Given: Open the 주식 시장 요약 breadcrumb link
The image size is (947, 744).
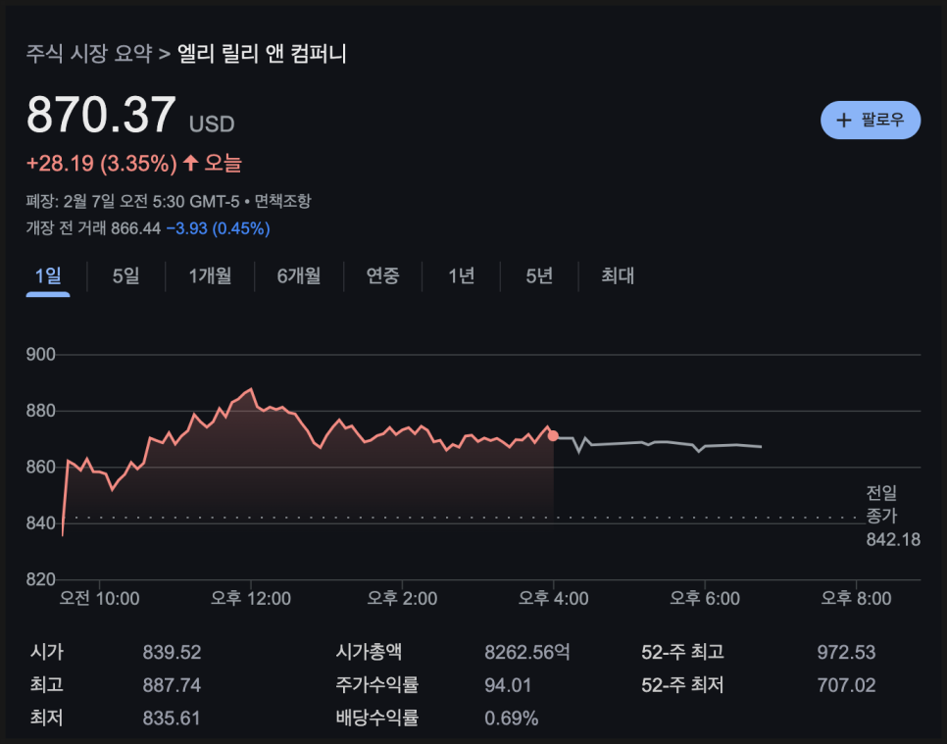Looking at the screenshot, I should [x=89, y=54].
